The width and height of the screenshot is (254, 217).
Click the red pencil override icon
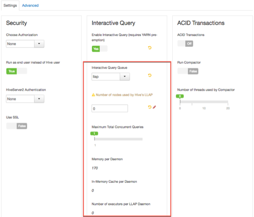[154, 107]
